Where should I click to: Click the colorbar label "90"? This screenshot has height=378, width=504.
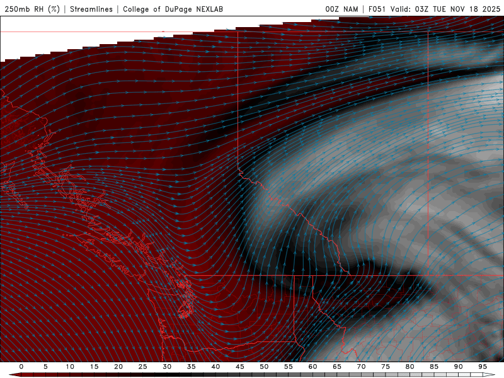click(458, 367)
